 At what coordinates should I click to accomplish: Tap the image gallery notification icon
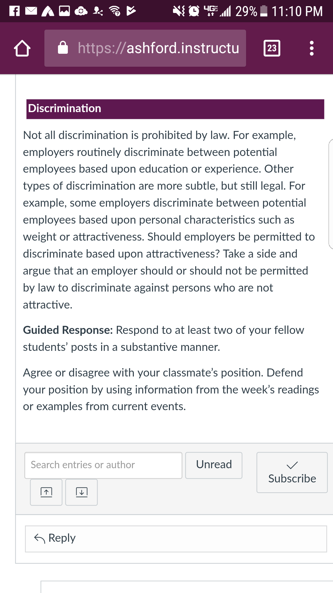(64, 11)
